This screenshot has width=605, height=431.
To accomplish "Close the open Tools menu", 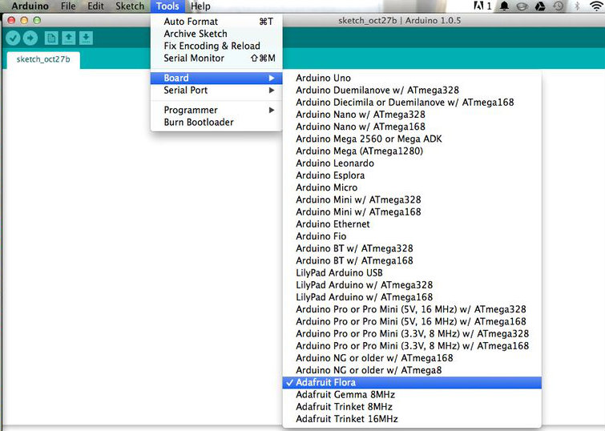I will (167, 6).
